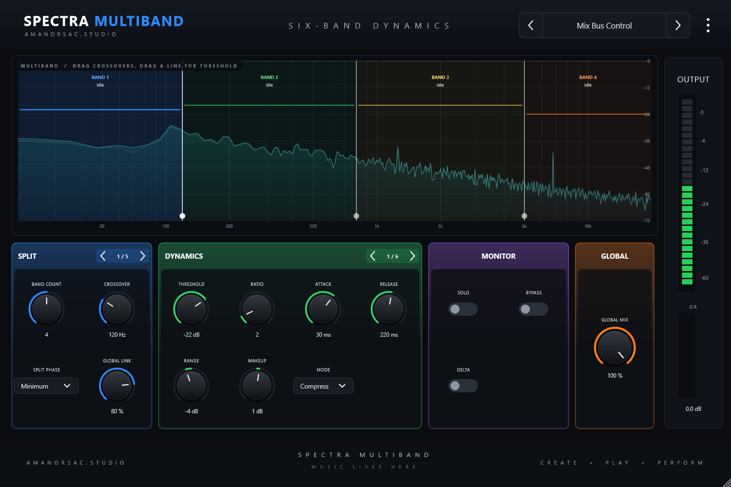Click the Crossover knob

point(117,308)
